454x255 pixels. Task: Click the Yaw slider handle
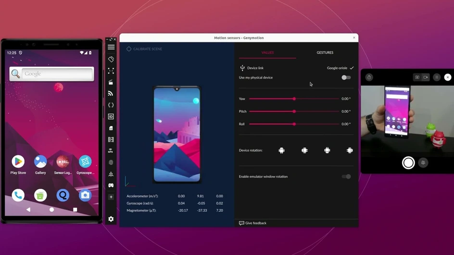tap(294, 99)
